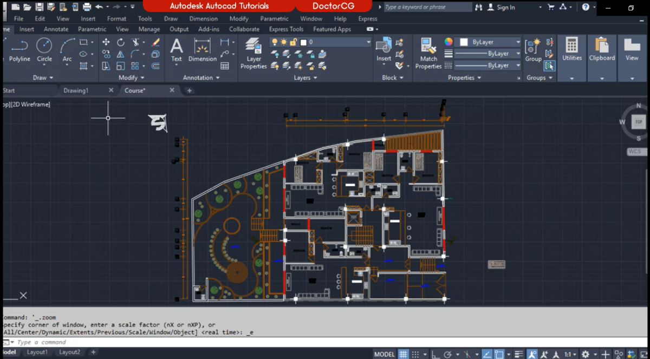Image resolution: width=650 pixels, height=359 pixels.
Task: Click the Group tool
Action: point(533,50)
